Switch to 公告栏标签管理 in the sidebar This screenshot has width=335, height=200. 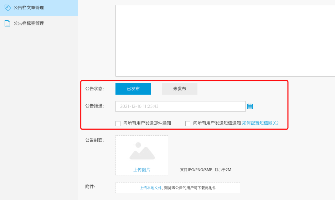pyautogui.click(x=29, y=23)
